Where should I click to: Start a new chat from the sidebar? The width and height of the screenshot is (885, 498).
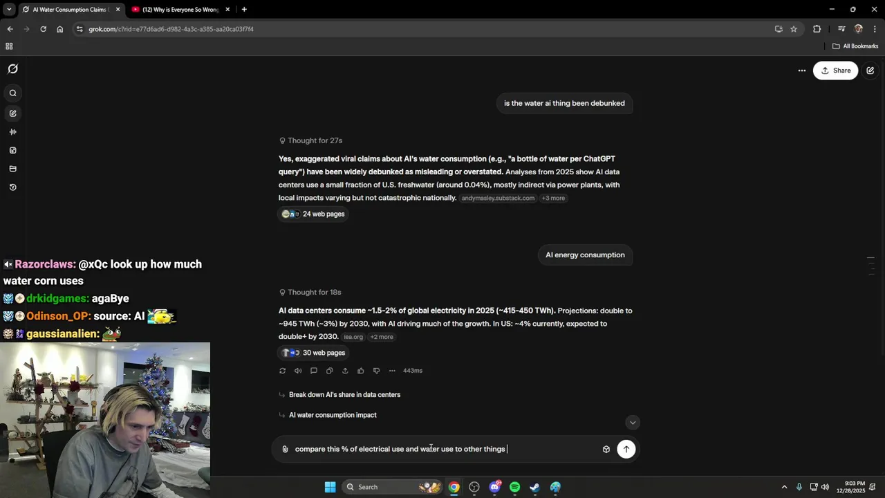(12, 113)
